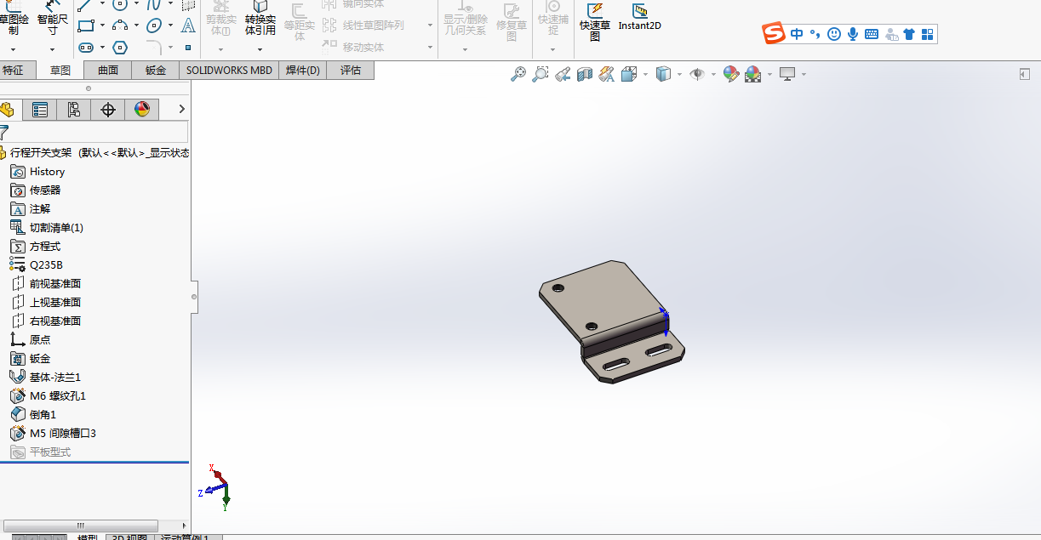1041x540 pixels.
Task: Click the Sogou IME microphone icon
Action: click(853, 34)
